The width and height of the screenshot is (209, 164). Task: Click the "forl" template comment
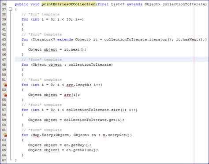[x=41, y=105]
